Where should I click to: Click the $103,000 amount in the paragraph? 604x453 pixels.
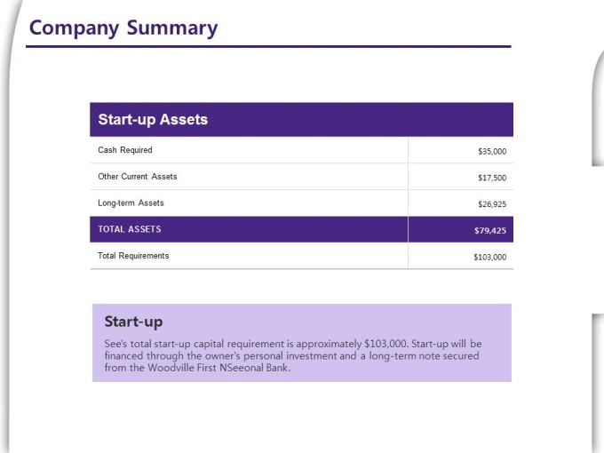pyautogui.click(x=385, y=343)
